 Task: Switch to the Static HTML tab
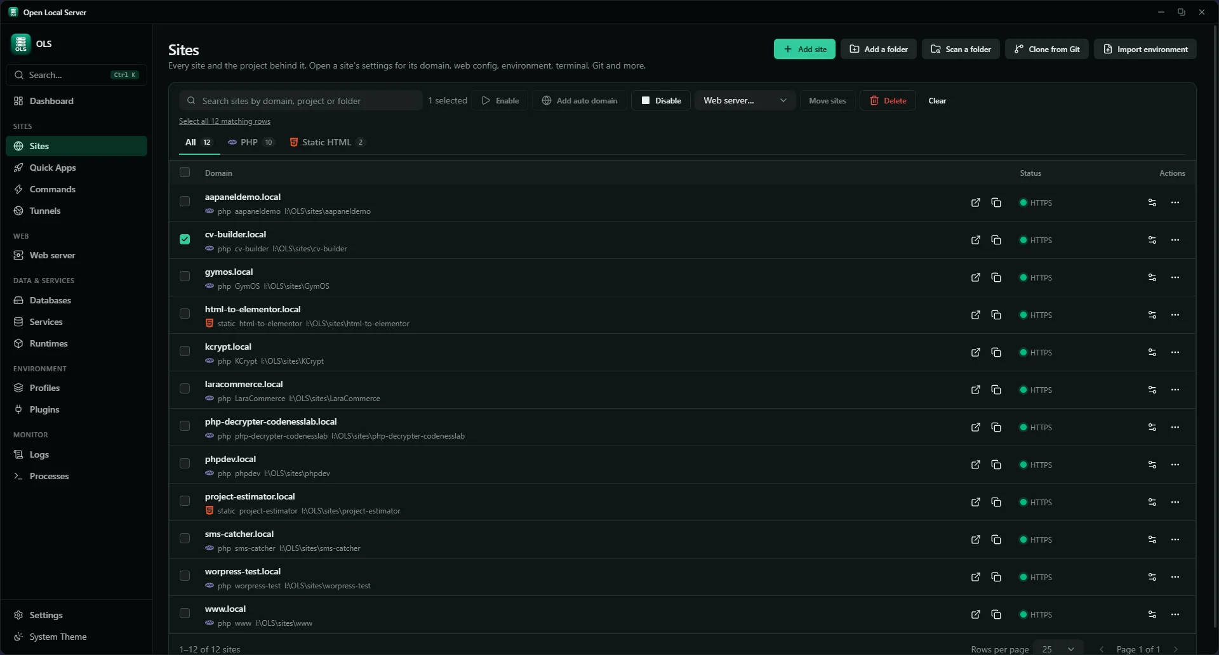coord(328,142)
